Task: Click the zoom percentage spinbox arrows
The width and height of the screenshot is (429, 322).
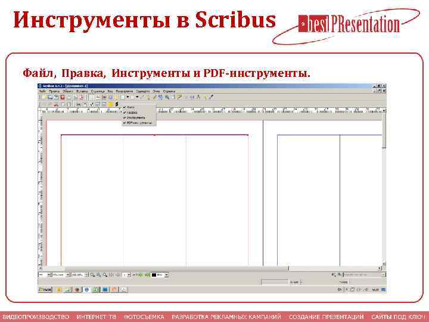Action: pos(87,275)
